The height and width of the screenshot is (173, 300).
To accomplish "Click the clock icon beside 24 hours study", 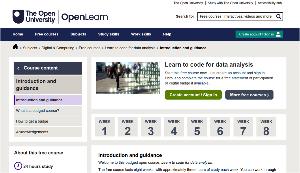I will click(x=18, y=166).
